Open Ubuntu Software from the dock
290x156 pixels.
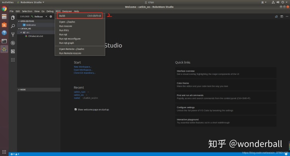(4, 25)
